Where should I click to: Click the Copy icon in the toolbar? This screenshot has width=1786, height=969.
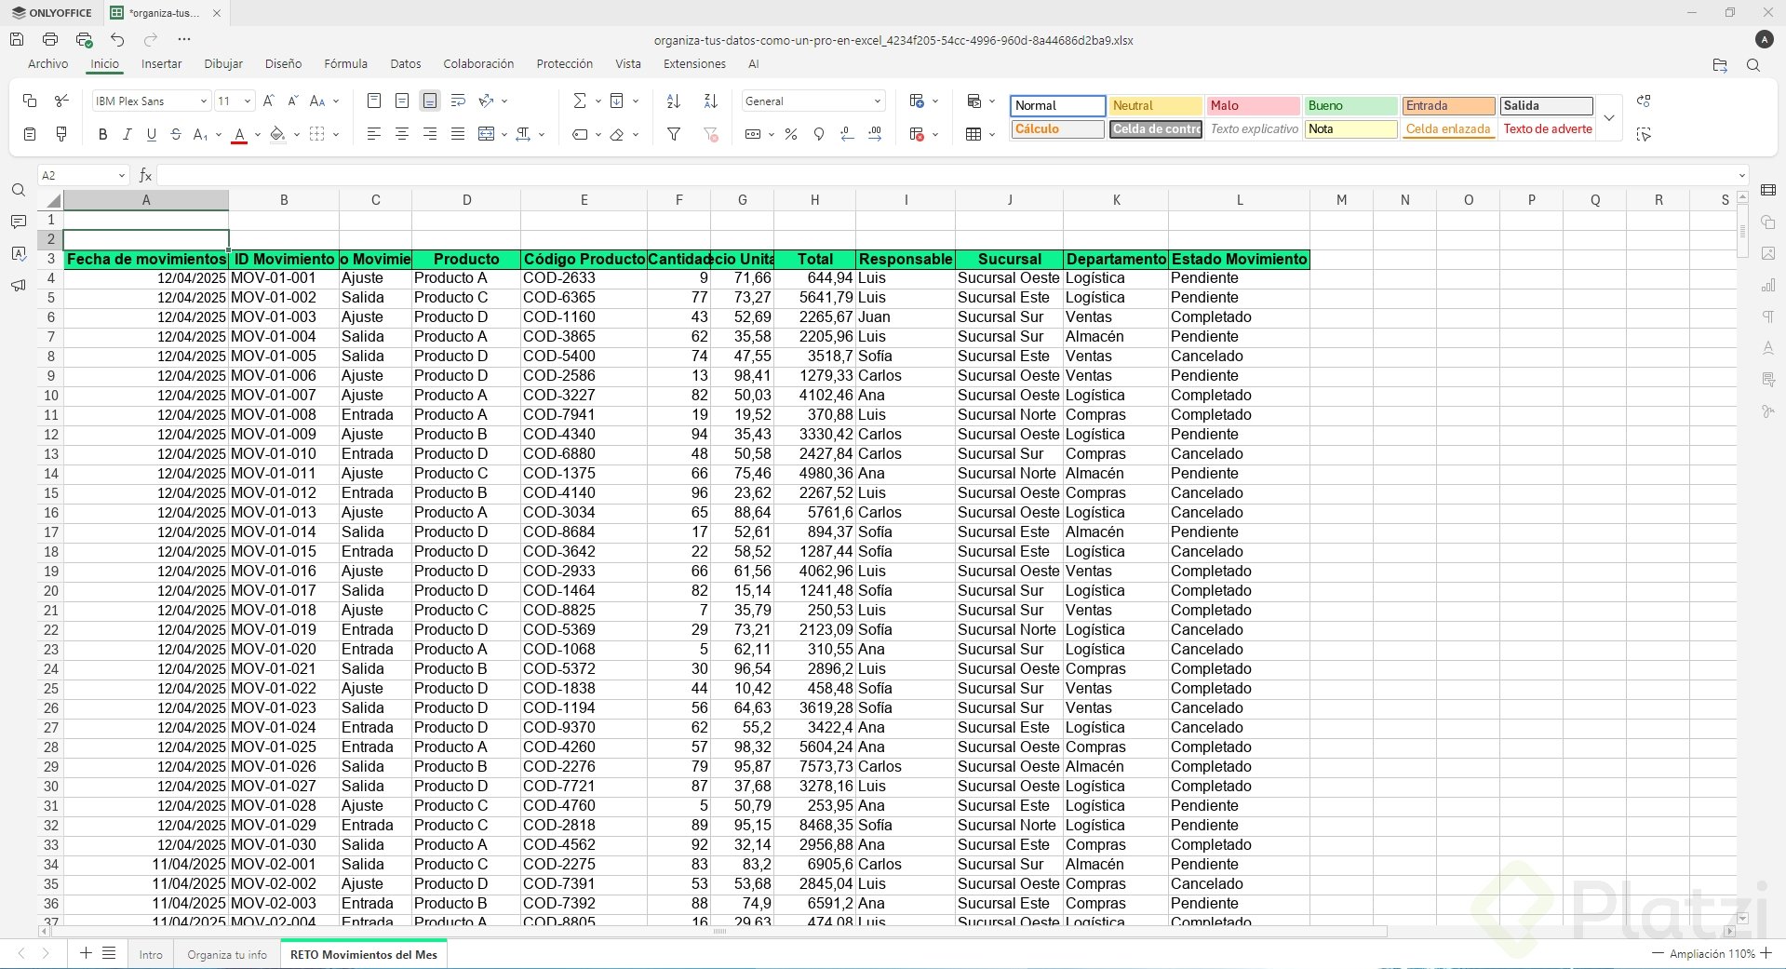tap(30, 101)
